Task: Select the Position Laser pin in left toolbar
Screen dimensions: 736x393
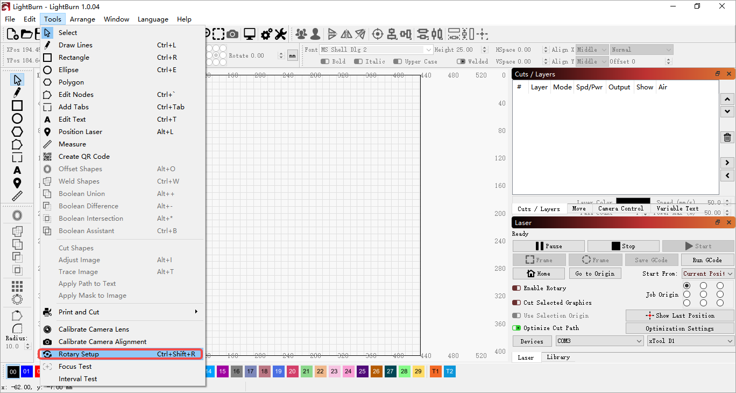Action: click(17, 183)
